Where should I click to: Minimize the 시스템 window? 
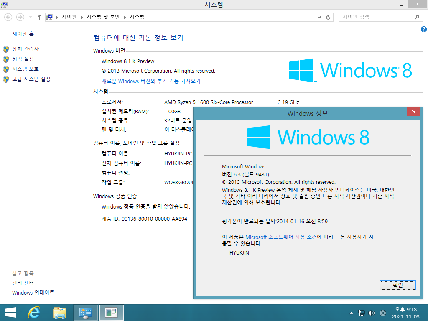pos(391,4)
